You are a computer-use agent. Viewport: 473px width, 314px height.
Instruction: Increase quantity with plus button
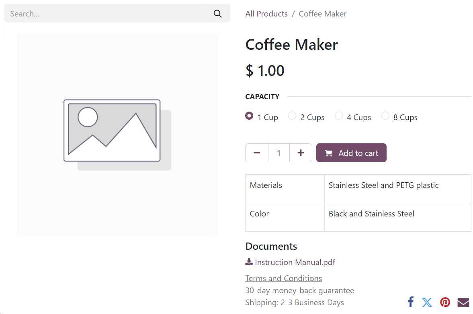[301, 153]
